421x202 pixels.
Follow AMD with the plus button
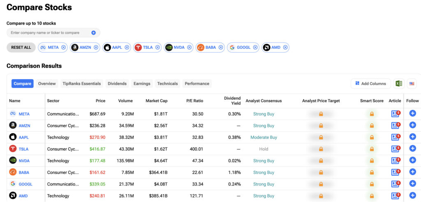[x=413, y=195]
